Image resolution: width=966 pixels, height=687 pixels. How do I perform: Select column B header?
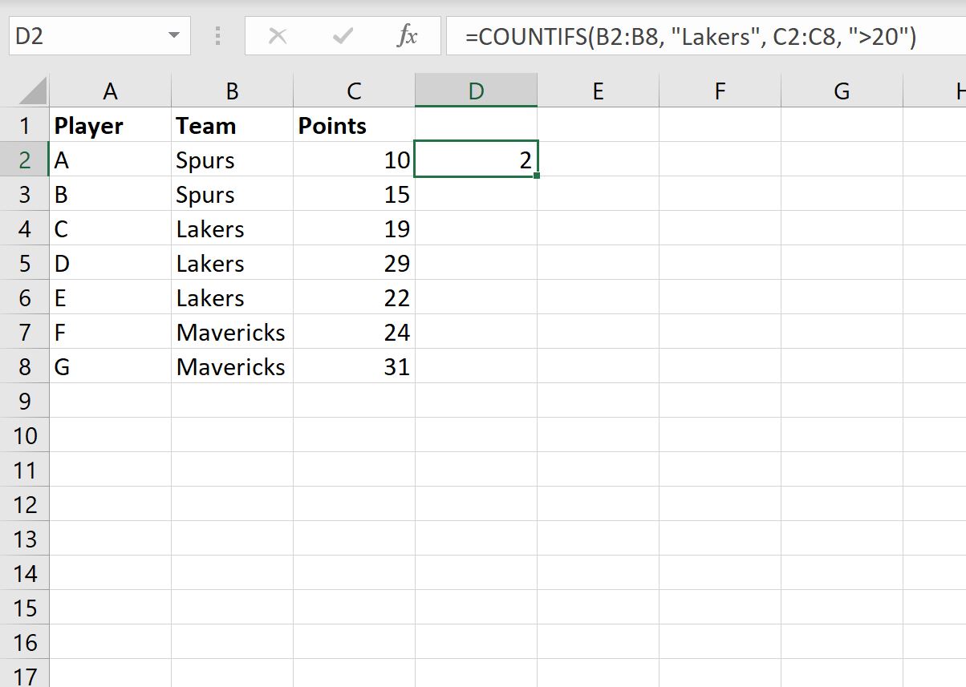(x=232, y=91)
